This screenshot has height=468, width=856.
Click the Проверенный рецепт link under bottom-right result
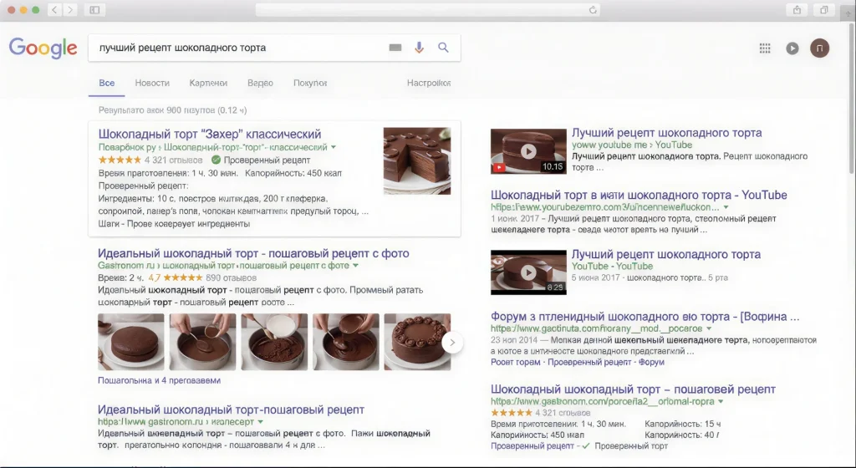coord(532,445)
